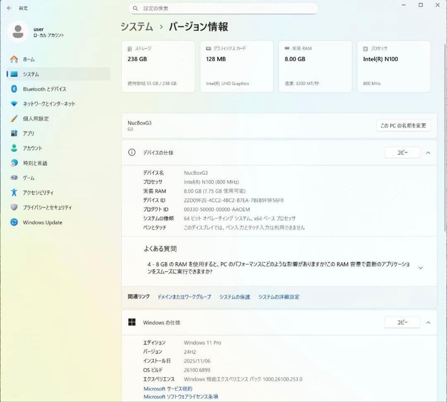Screen dimensions: 447x402
Task: Click the システム breadcrumb link
Action: click(137, 26)
